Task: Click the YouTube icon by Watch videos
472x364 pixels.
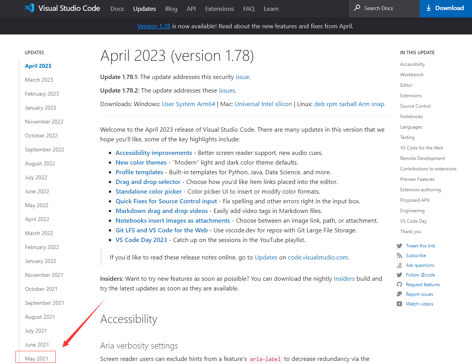Action: click(399, 304)
